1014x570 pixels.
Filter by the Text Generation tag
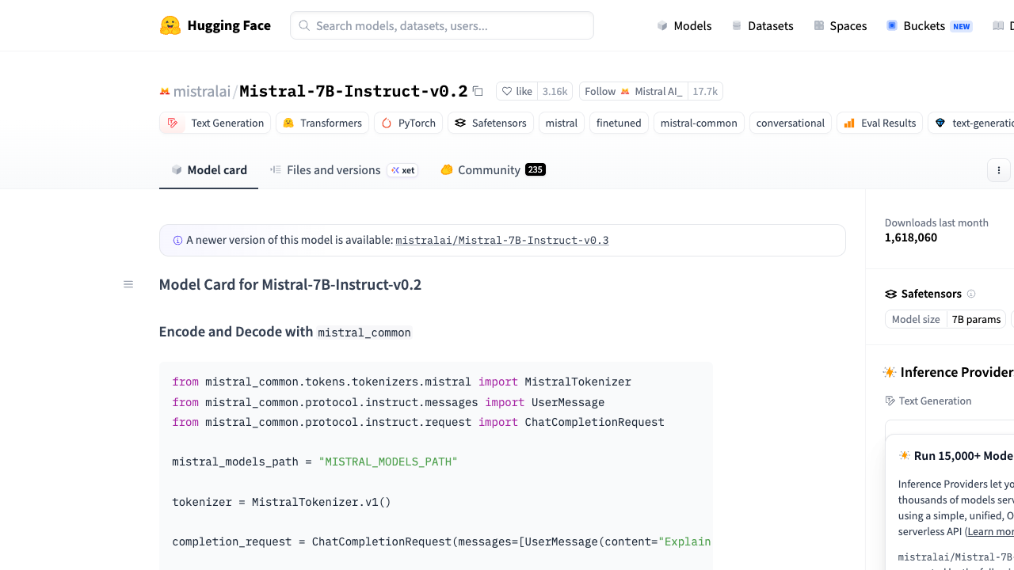tap(215, 123)
